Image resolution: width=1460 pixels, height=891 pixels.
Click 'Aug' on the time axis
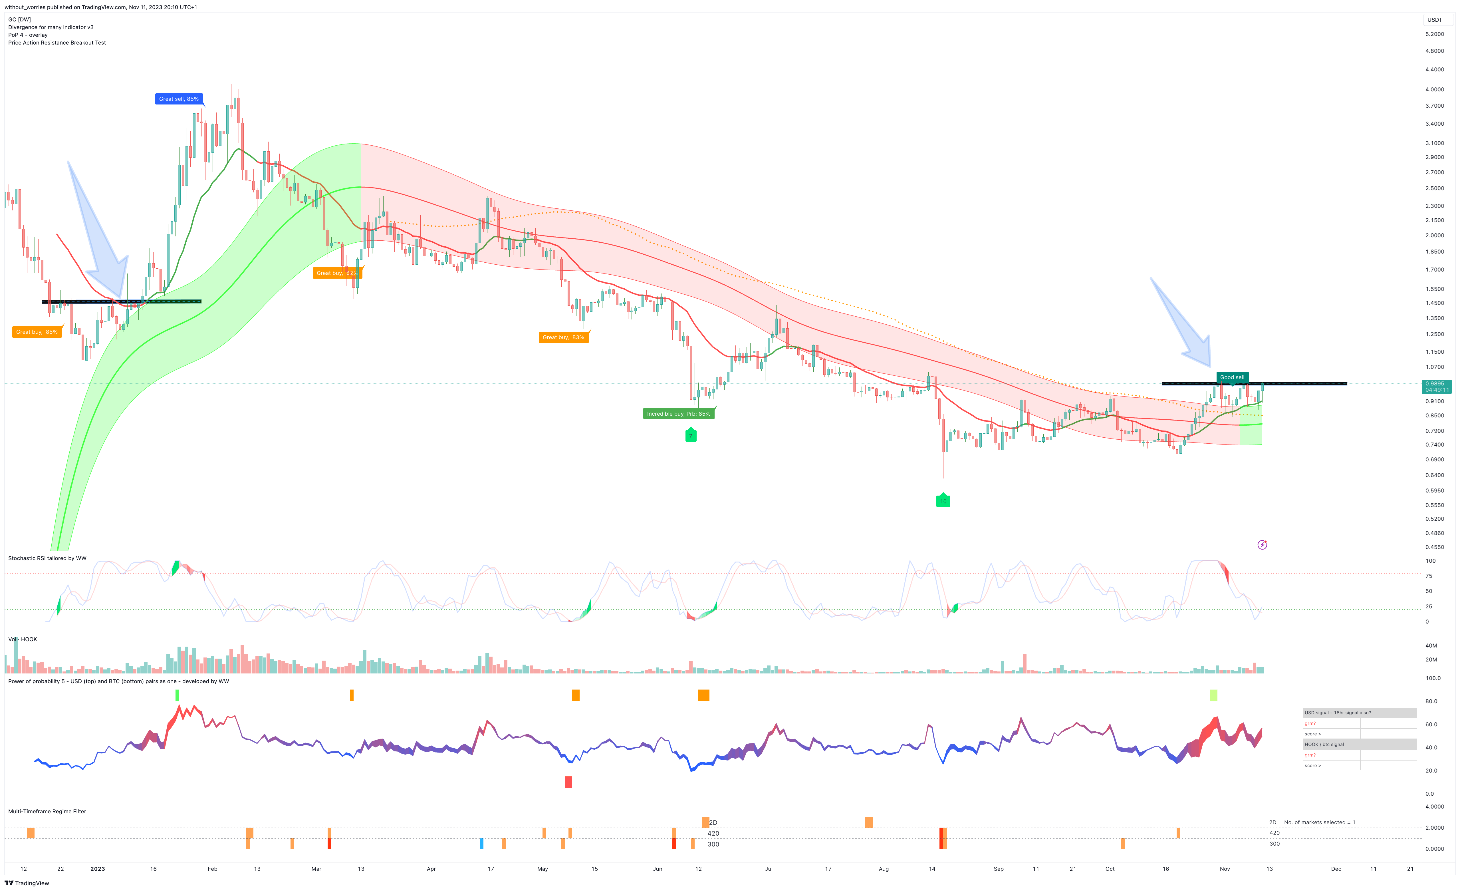tap(884, 868)
